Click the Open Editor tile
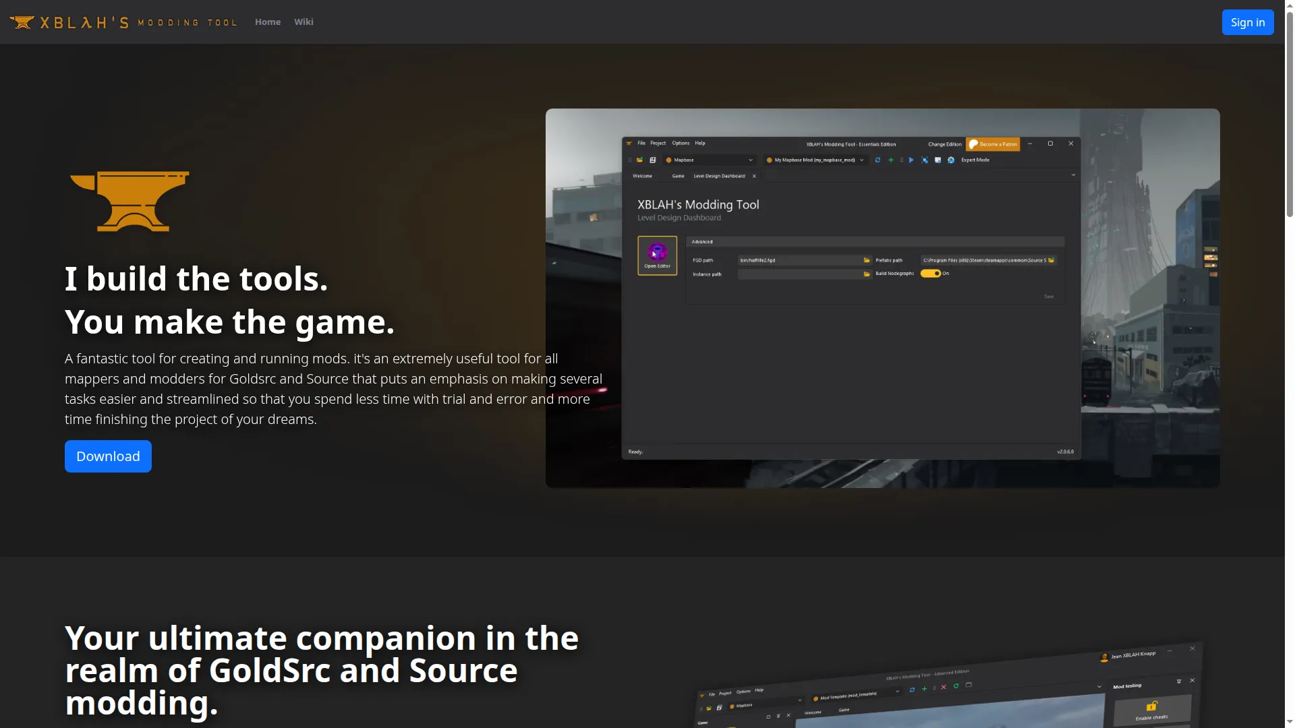Viewport: 1295px width, 728px height. click(658, 255)
